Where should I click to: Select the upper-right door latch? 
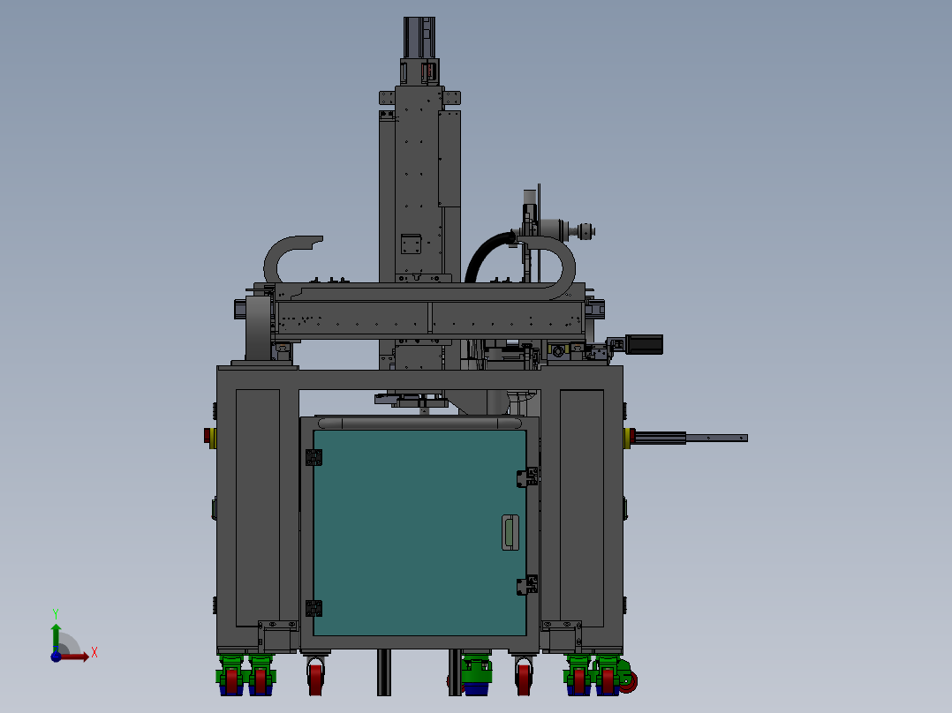pyautogui.click(x=527, y=477)
